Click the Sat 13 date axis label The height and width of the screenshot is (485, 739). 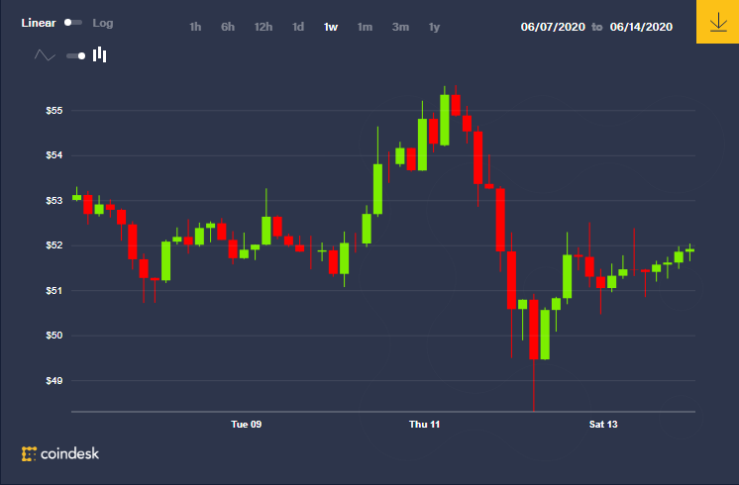click(603, 425)
